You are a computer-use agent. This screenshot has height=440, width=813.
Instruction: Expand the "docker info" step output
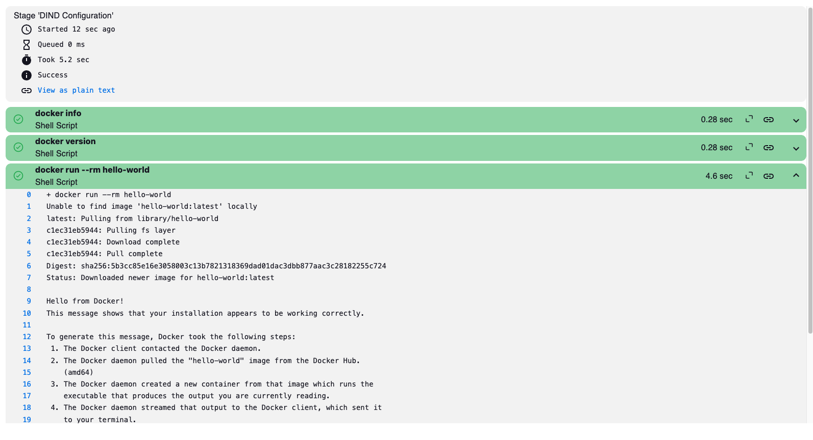[x=796, y=121]
